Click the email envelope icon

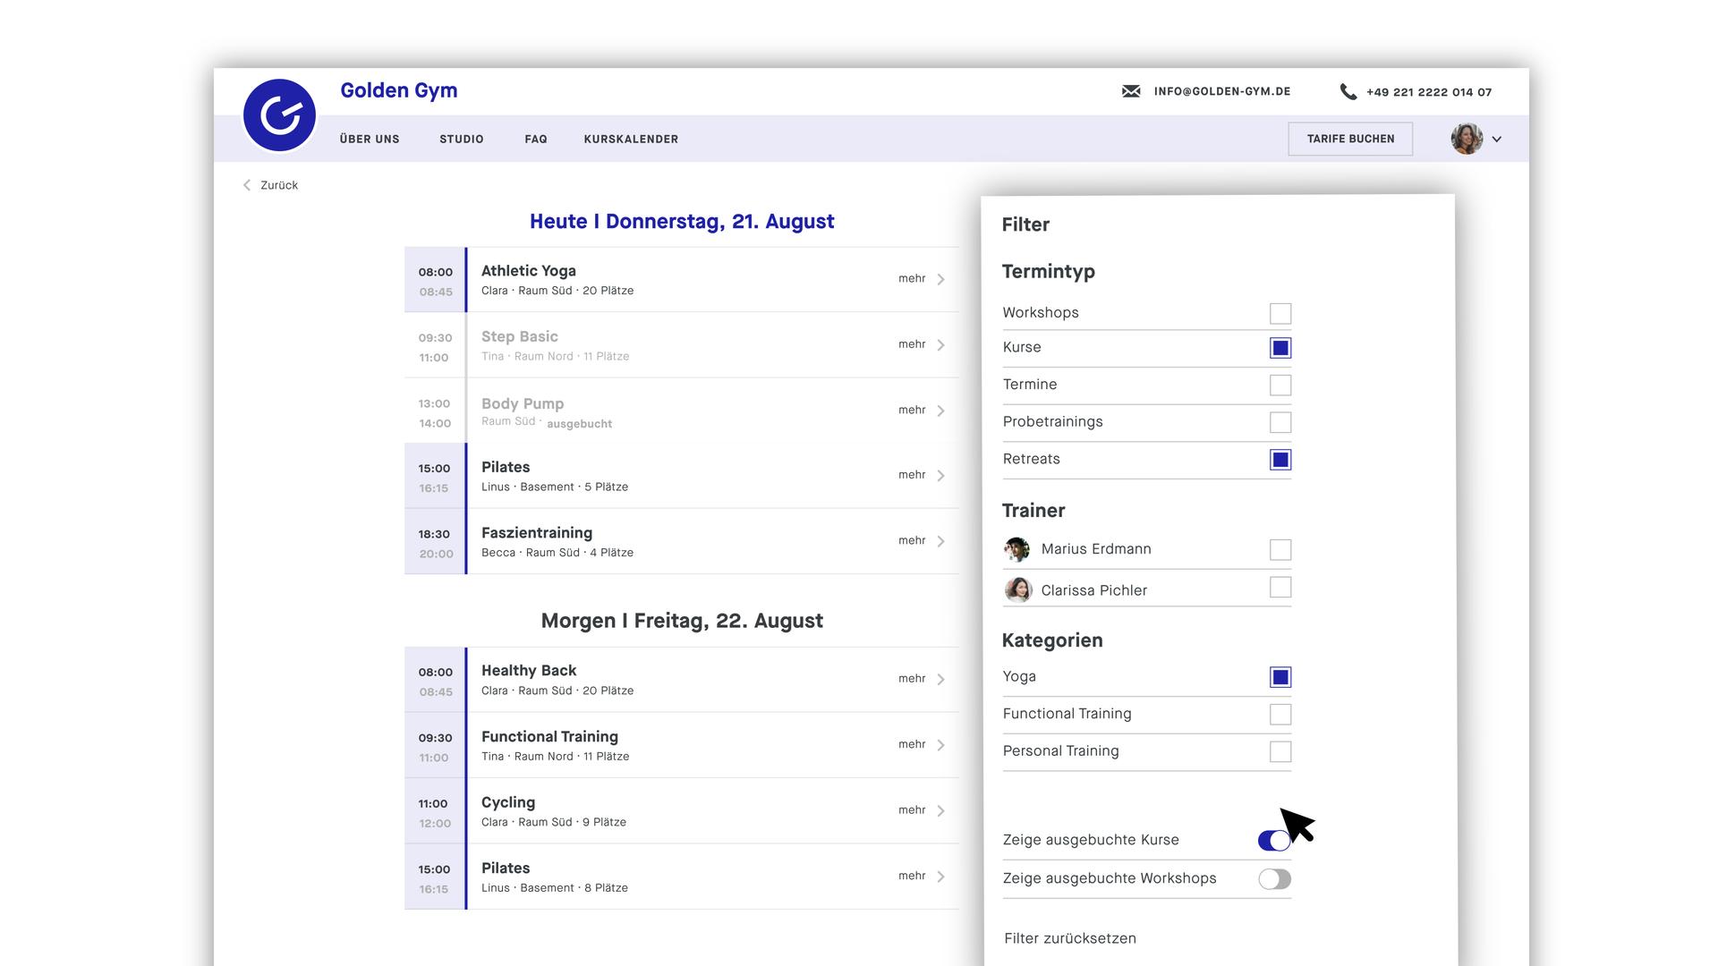pos(1131,91)
